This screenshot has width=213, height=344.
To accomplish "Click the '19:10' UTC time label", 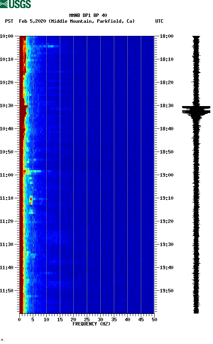I will pos(166,198).
